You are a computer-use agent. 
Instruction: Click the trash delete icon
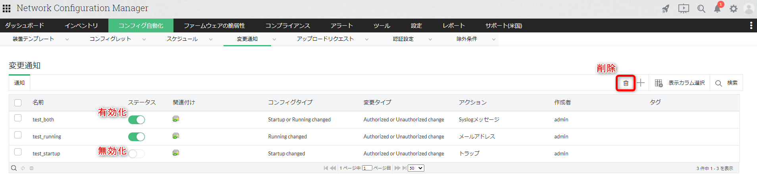[626, 83]
